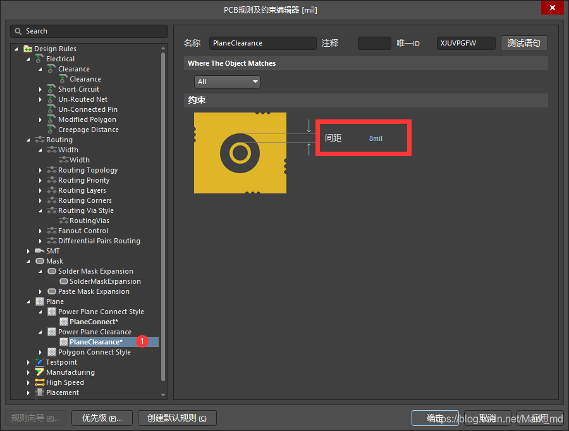Click the 名称 field containing PlaneClearance
Screen dimensions: 569x431
point(262,43)
